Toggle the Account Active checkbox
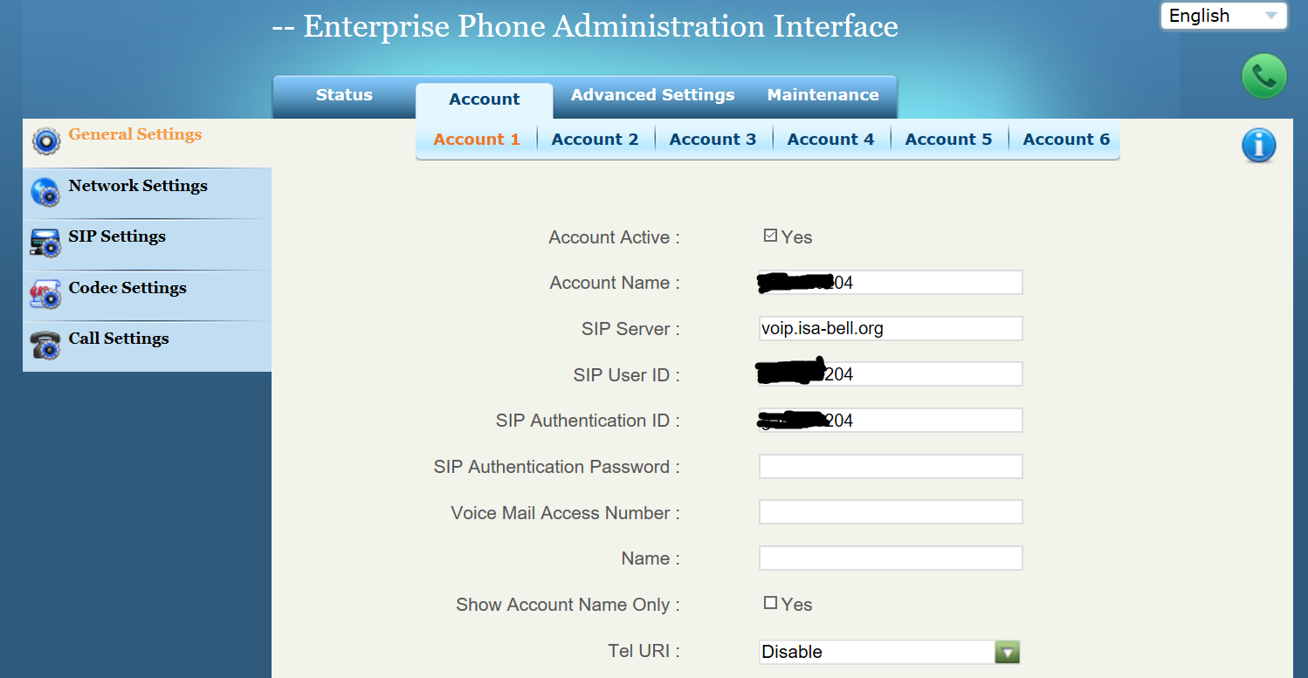 (x=770, y=236)
